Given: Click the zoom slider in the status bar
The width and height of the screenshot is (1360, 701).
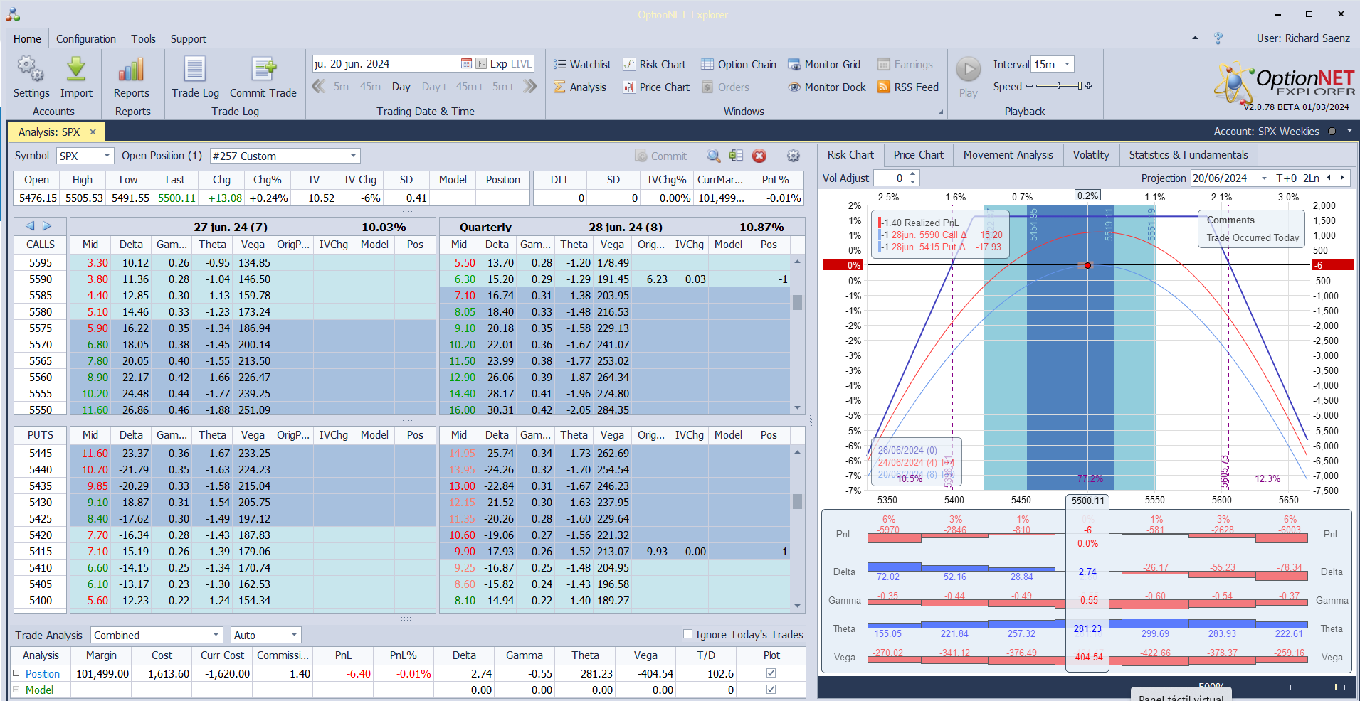Looking at the screenshot, I should [x=1290, y=687].
